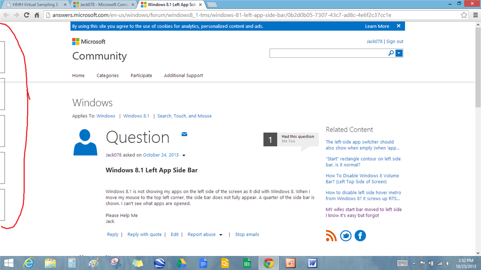This screenshot has width=481, height=270.
Task: Show hidden system tray icons
Action: click(414, 263)
